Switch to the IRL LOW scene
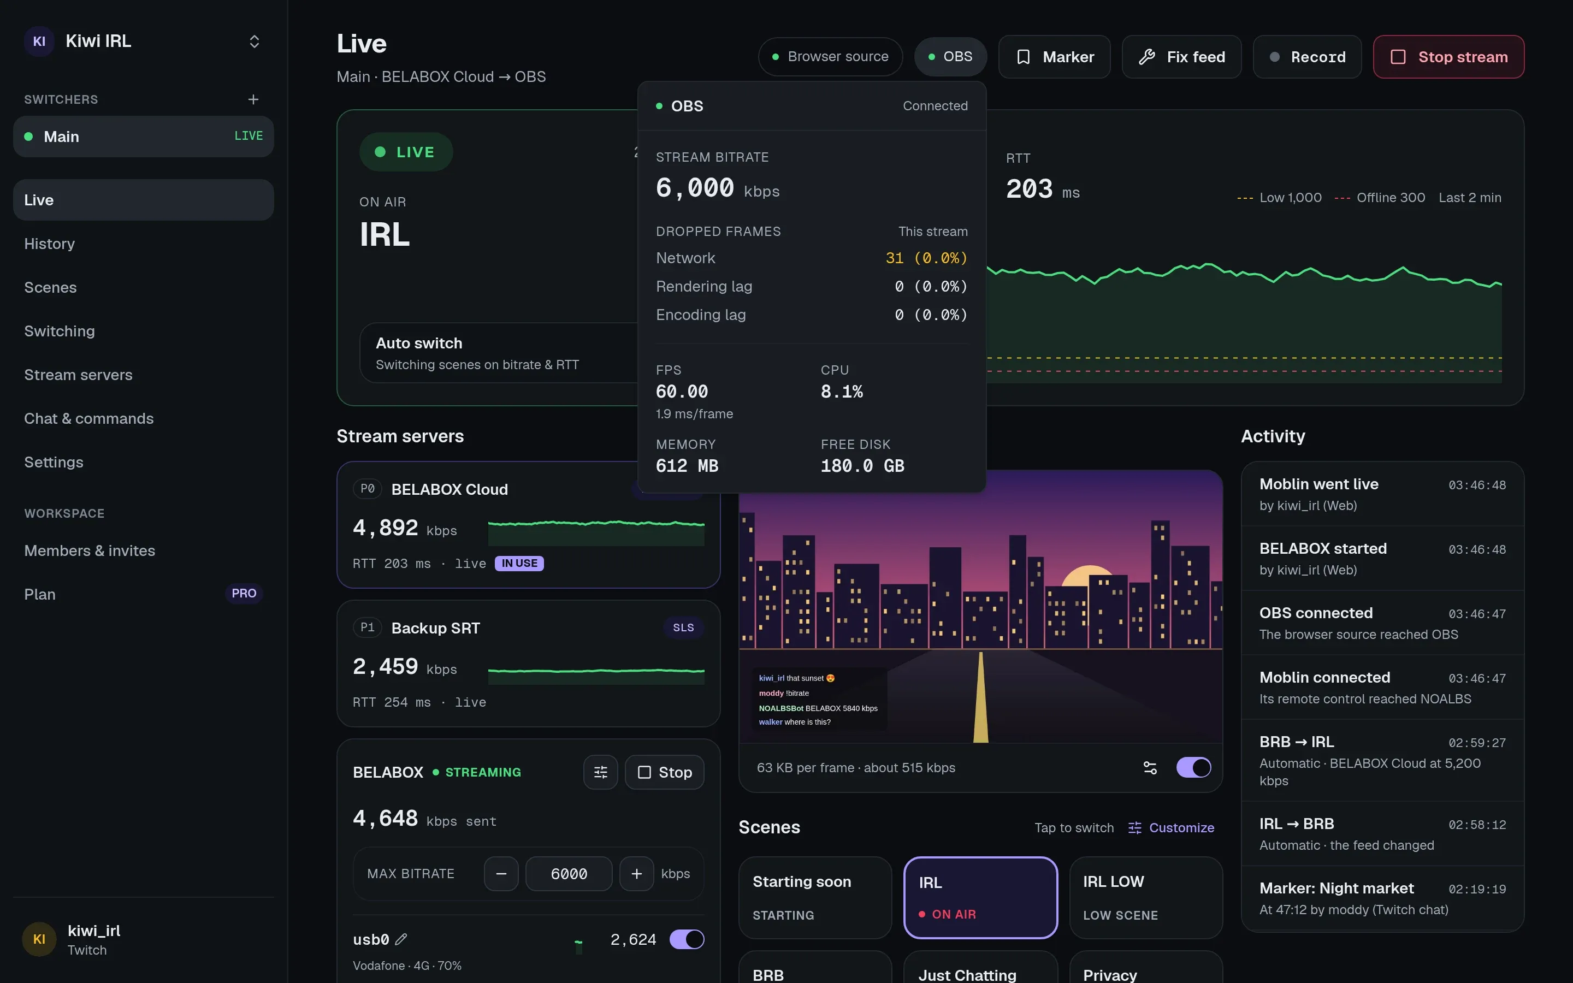This screenshot has width=1573, height=983. (x=1146, y=897)
